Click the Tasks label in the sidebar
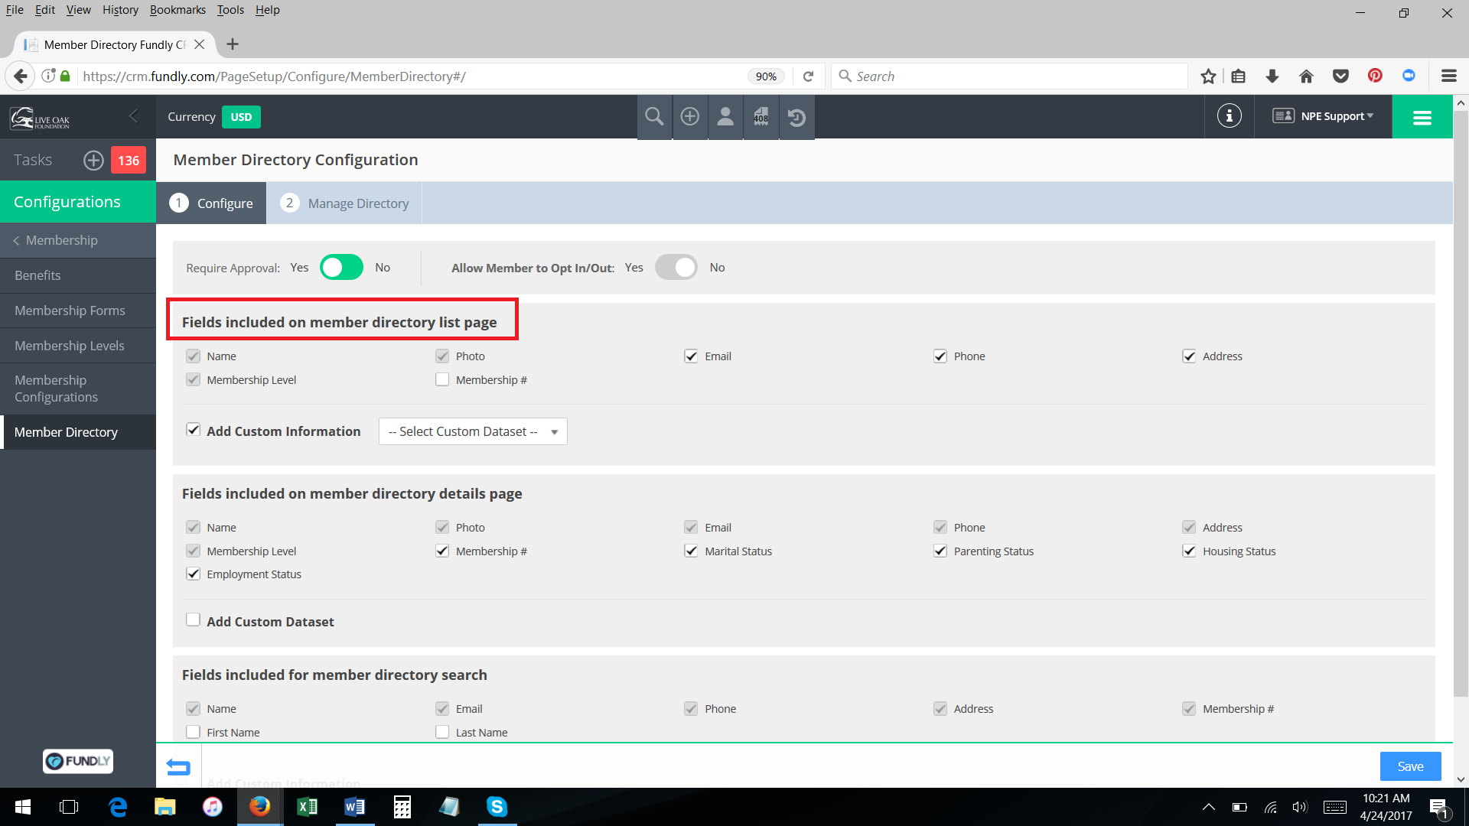This screenshot has height=826, width=1469. coord(33,160)
